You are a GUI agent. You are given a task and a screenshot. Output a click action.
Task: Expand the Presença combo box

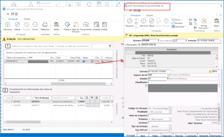[x=170, y=120]
